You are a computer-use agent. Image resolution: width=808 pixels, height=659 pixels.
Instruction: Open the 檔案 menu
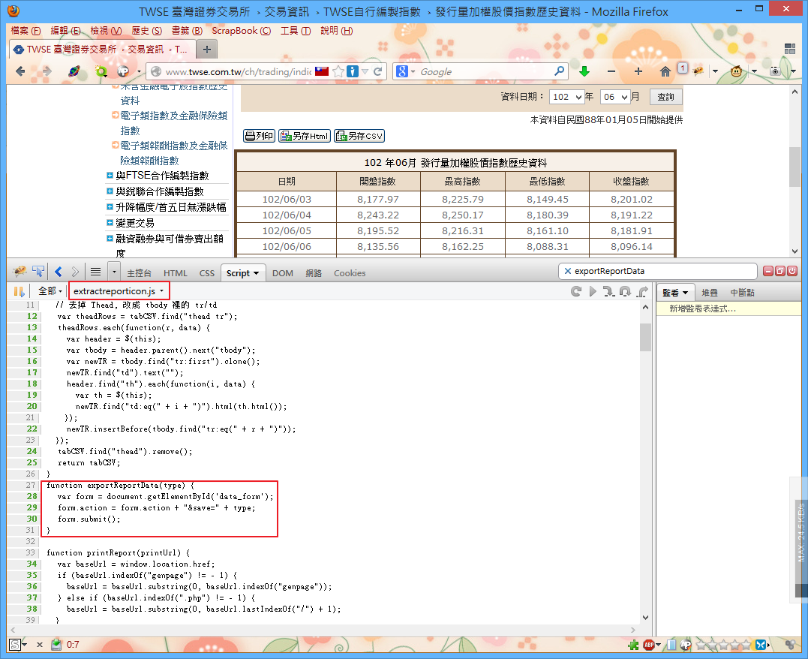tap(26, 31)
